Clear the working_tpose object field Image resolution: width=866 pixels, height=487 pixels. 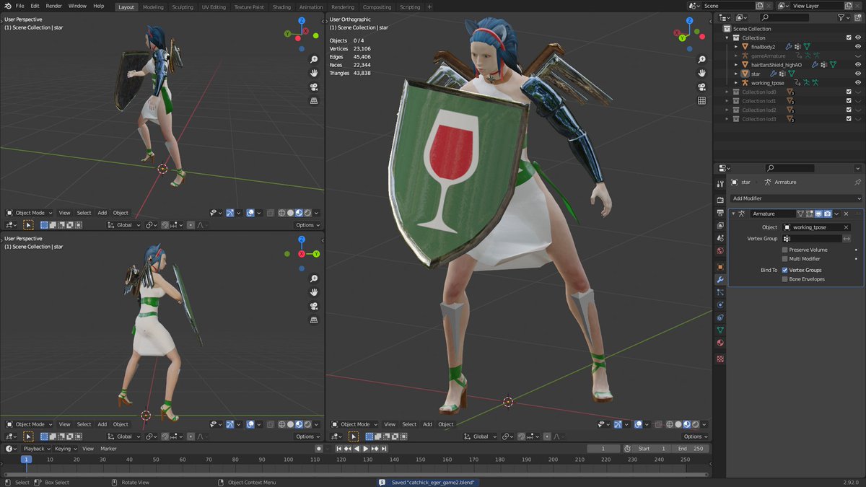(847, 227)
